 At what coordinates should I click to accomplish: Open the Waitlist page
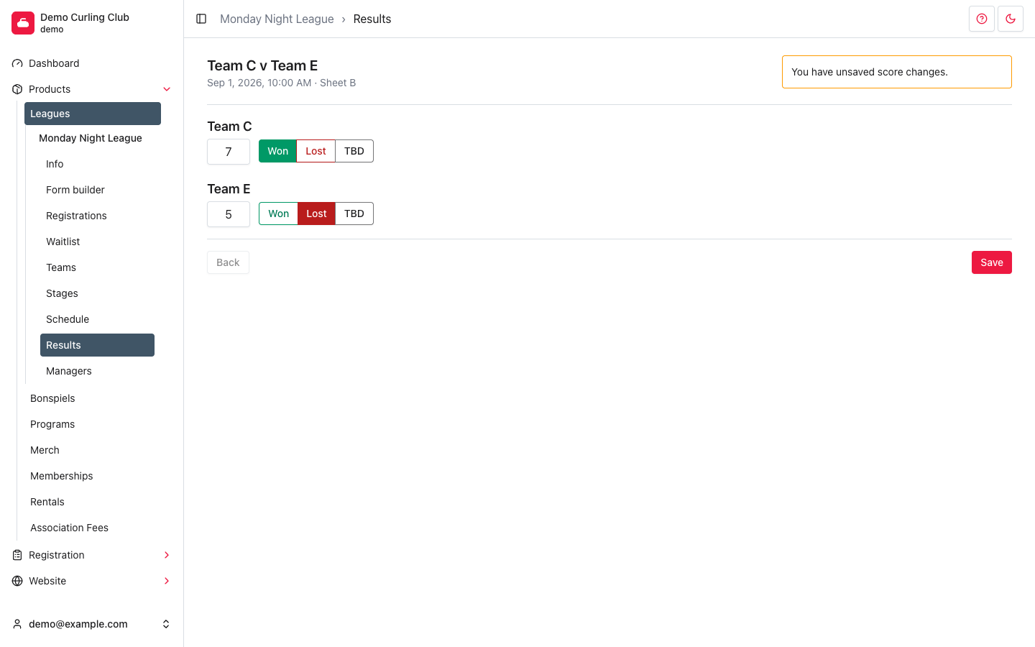[97, 242]
